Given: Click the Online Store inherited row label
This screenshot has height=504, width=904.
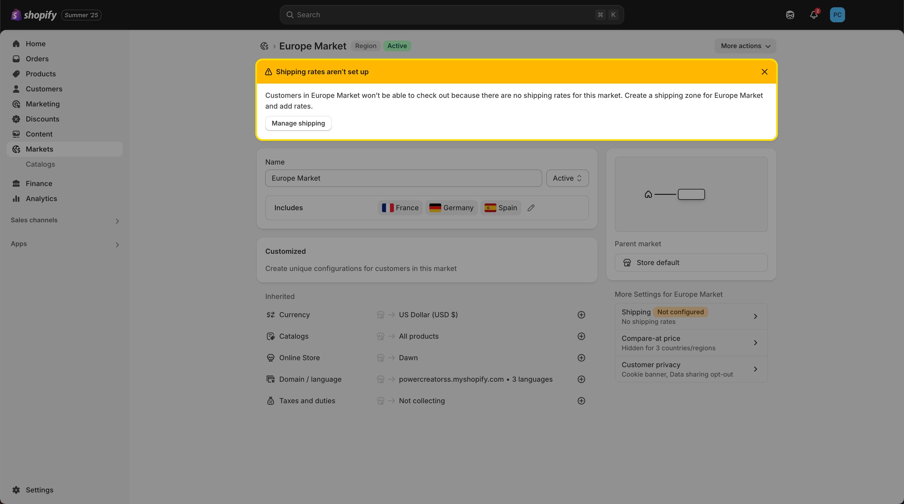Looking at the screenshot, I should coord(299,358).
